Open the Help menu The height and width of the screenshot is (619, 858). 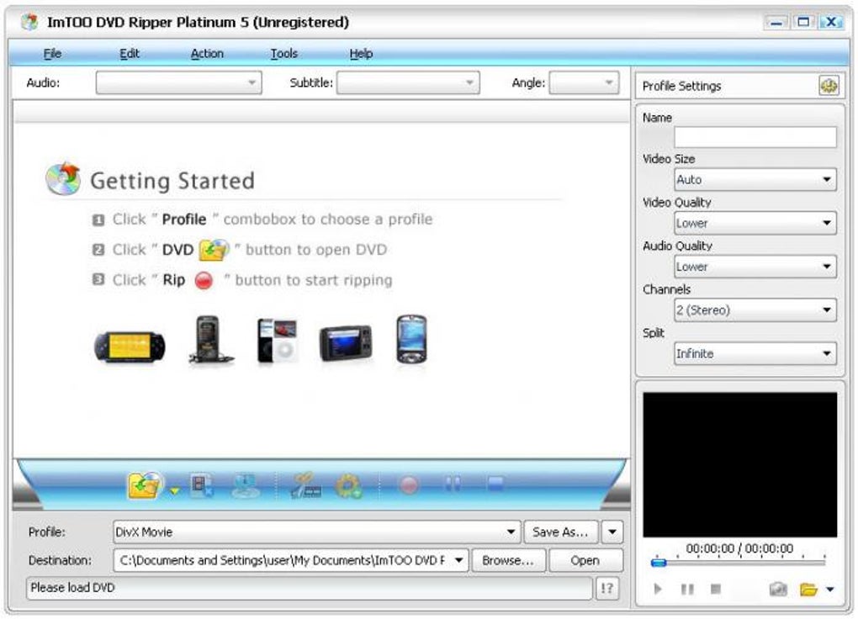pyautogui.click(x=361, y=54)
